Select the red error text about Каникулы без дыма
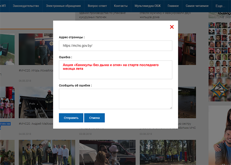231x165 pixels. point(111,67)
